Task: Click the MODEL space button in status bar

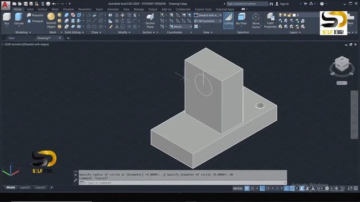Action: (238, 189)
